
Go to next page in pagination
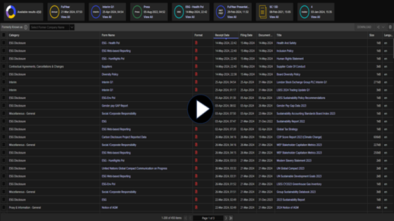point(225,218)
